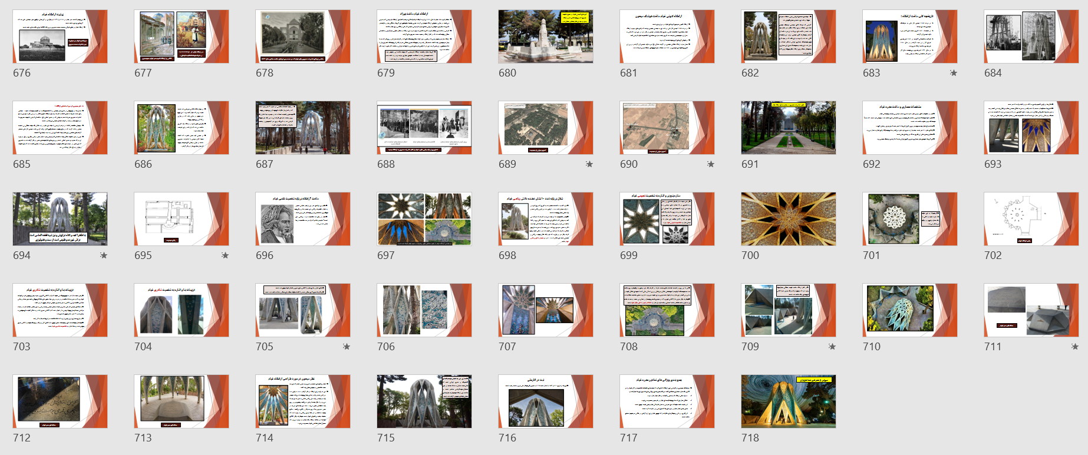The width and height of the screenshot is (1088, 455).
Task: Select slide 712 with the engraved stone
Action: (60, 401)
